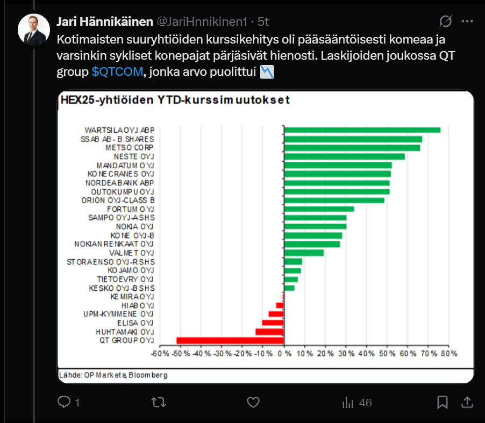Click the downward chart emoji in the post
The height and width of the screenshot is (423, 485).
(x=267, y=73)
